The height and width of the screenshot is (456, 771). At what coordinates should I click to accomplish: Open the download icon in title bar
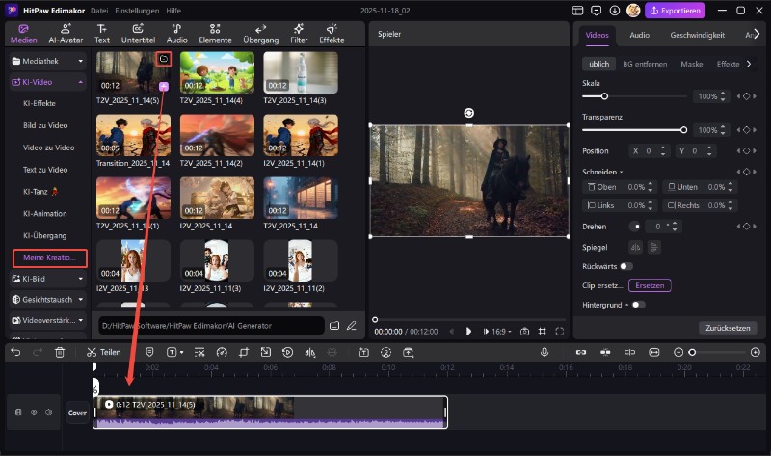615,11
